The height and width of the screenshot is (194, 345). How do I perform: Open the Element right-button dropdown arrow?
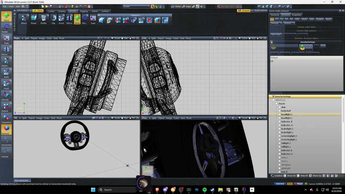point(252,11)
